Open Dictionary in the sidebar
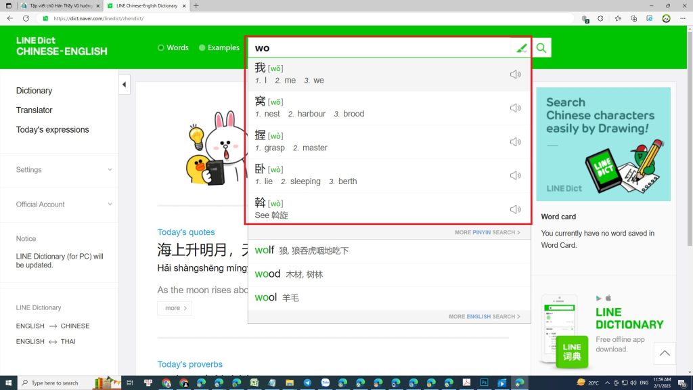Image resolution: width=693 pixels, height=390 pixels. (x=34, y=91)
